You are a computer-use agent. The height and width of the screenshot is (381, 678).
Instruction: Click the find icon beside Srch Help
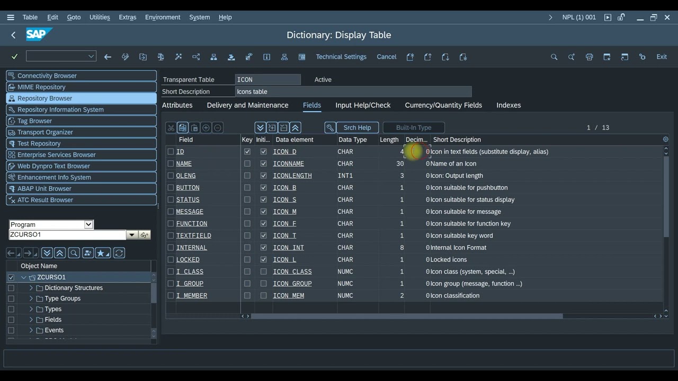tap(330, 128)
